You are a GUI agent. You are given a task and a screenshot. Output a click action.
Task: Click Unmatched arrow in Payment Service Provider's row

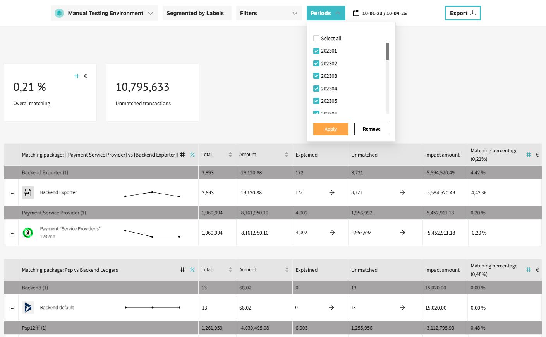[x=403, y=233]
